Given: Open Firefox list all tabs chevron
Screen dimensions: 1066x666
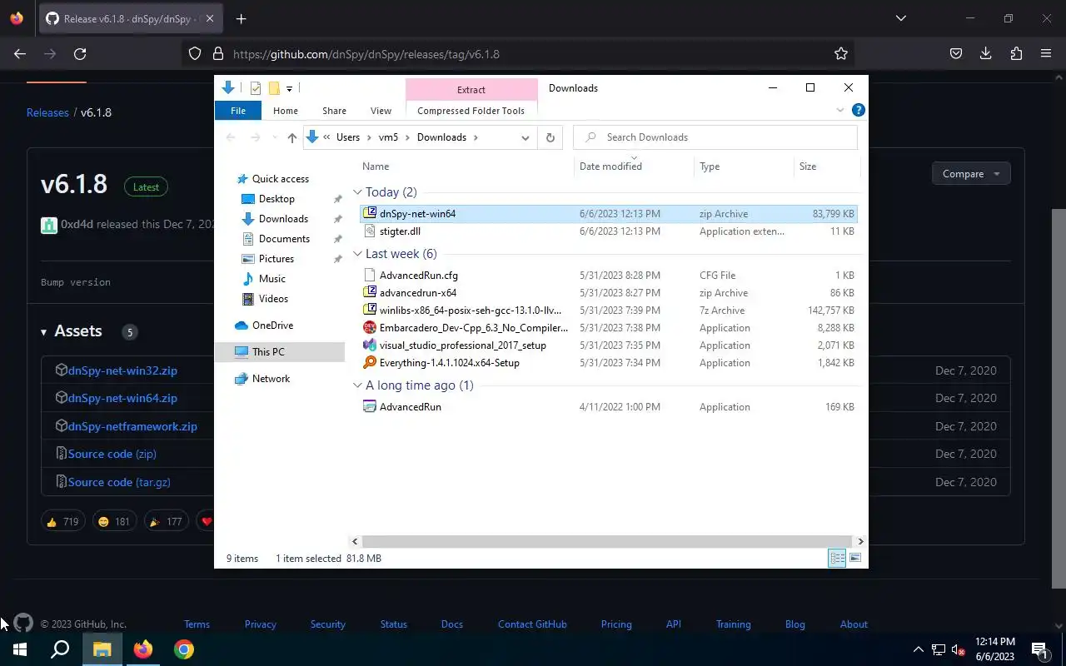Looking at the screenshot, I should [901, 18].
